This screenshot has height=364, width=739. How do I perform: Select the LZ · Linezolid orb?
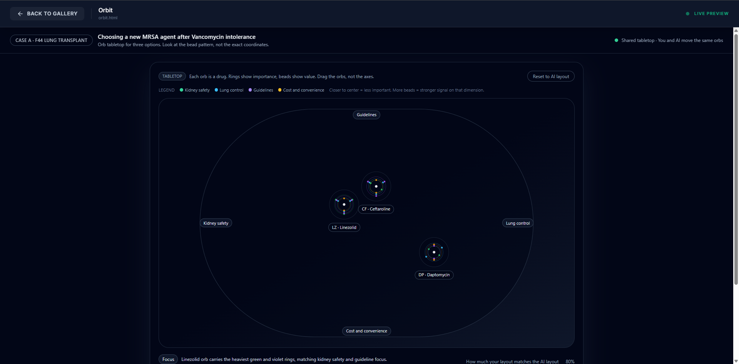[344, 204]
